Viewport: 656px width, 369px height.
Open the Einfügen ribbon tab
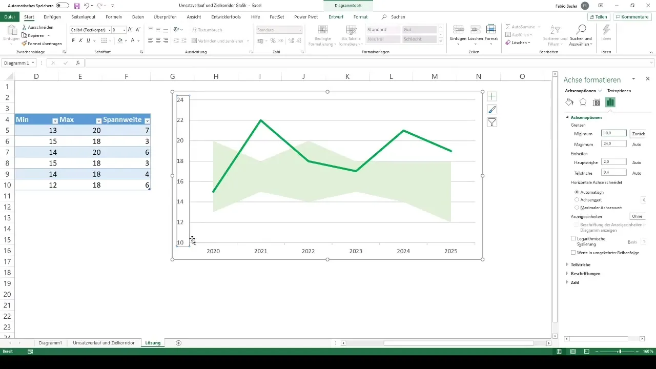coord(52,17)
